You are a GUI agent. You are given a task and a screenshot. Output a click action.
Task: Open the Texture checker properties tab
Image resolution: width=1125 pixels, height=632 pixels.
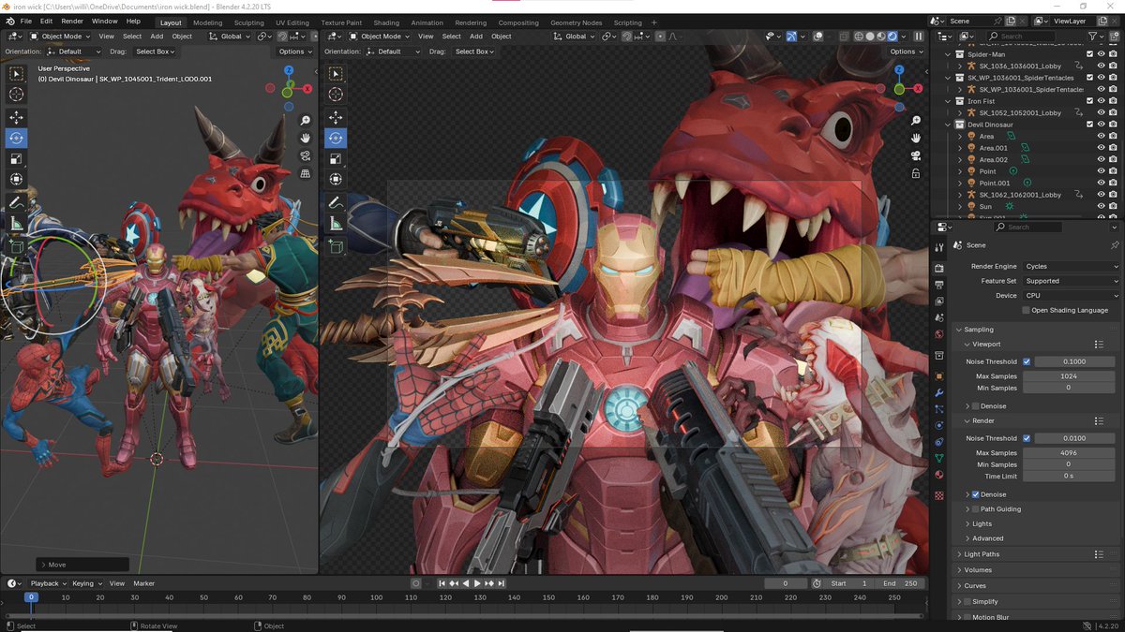[939, 495]
